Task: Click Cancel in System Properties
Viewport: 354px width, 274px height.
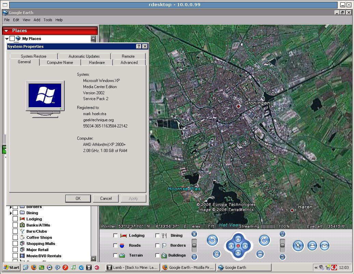Action: [x=106, y=198]
